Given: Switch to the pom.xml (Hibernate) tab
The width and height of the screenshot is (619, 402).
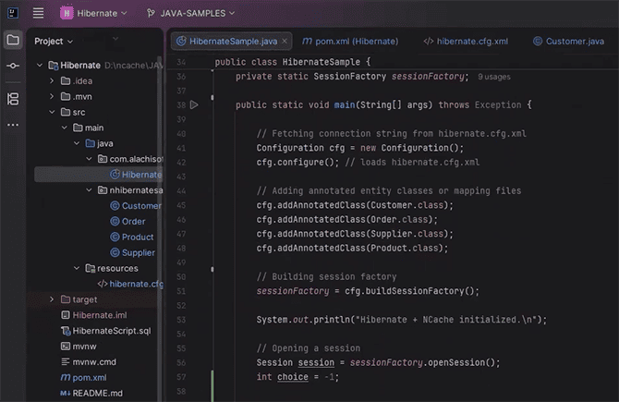Looking at the screenshot, I should [x=349, y=42].
